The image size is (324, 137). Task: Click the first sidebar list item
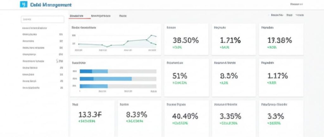coord(43,34)
